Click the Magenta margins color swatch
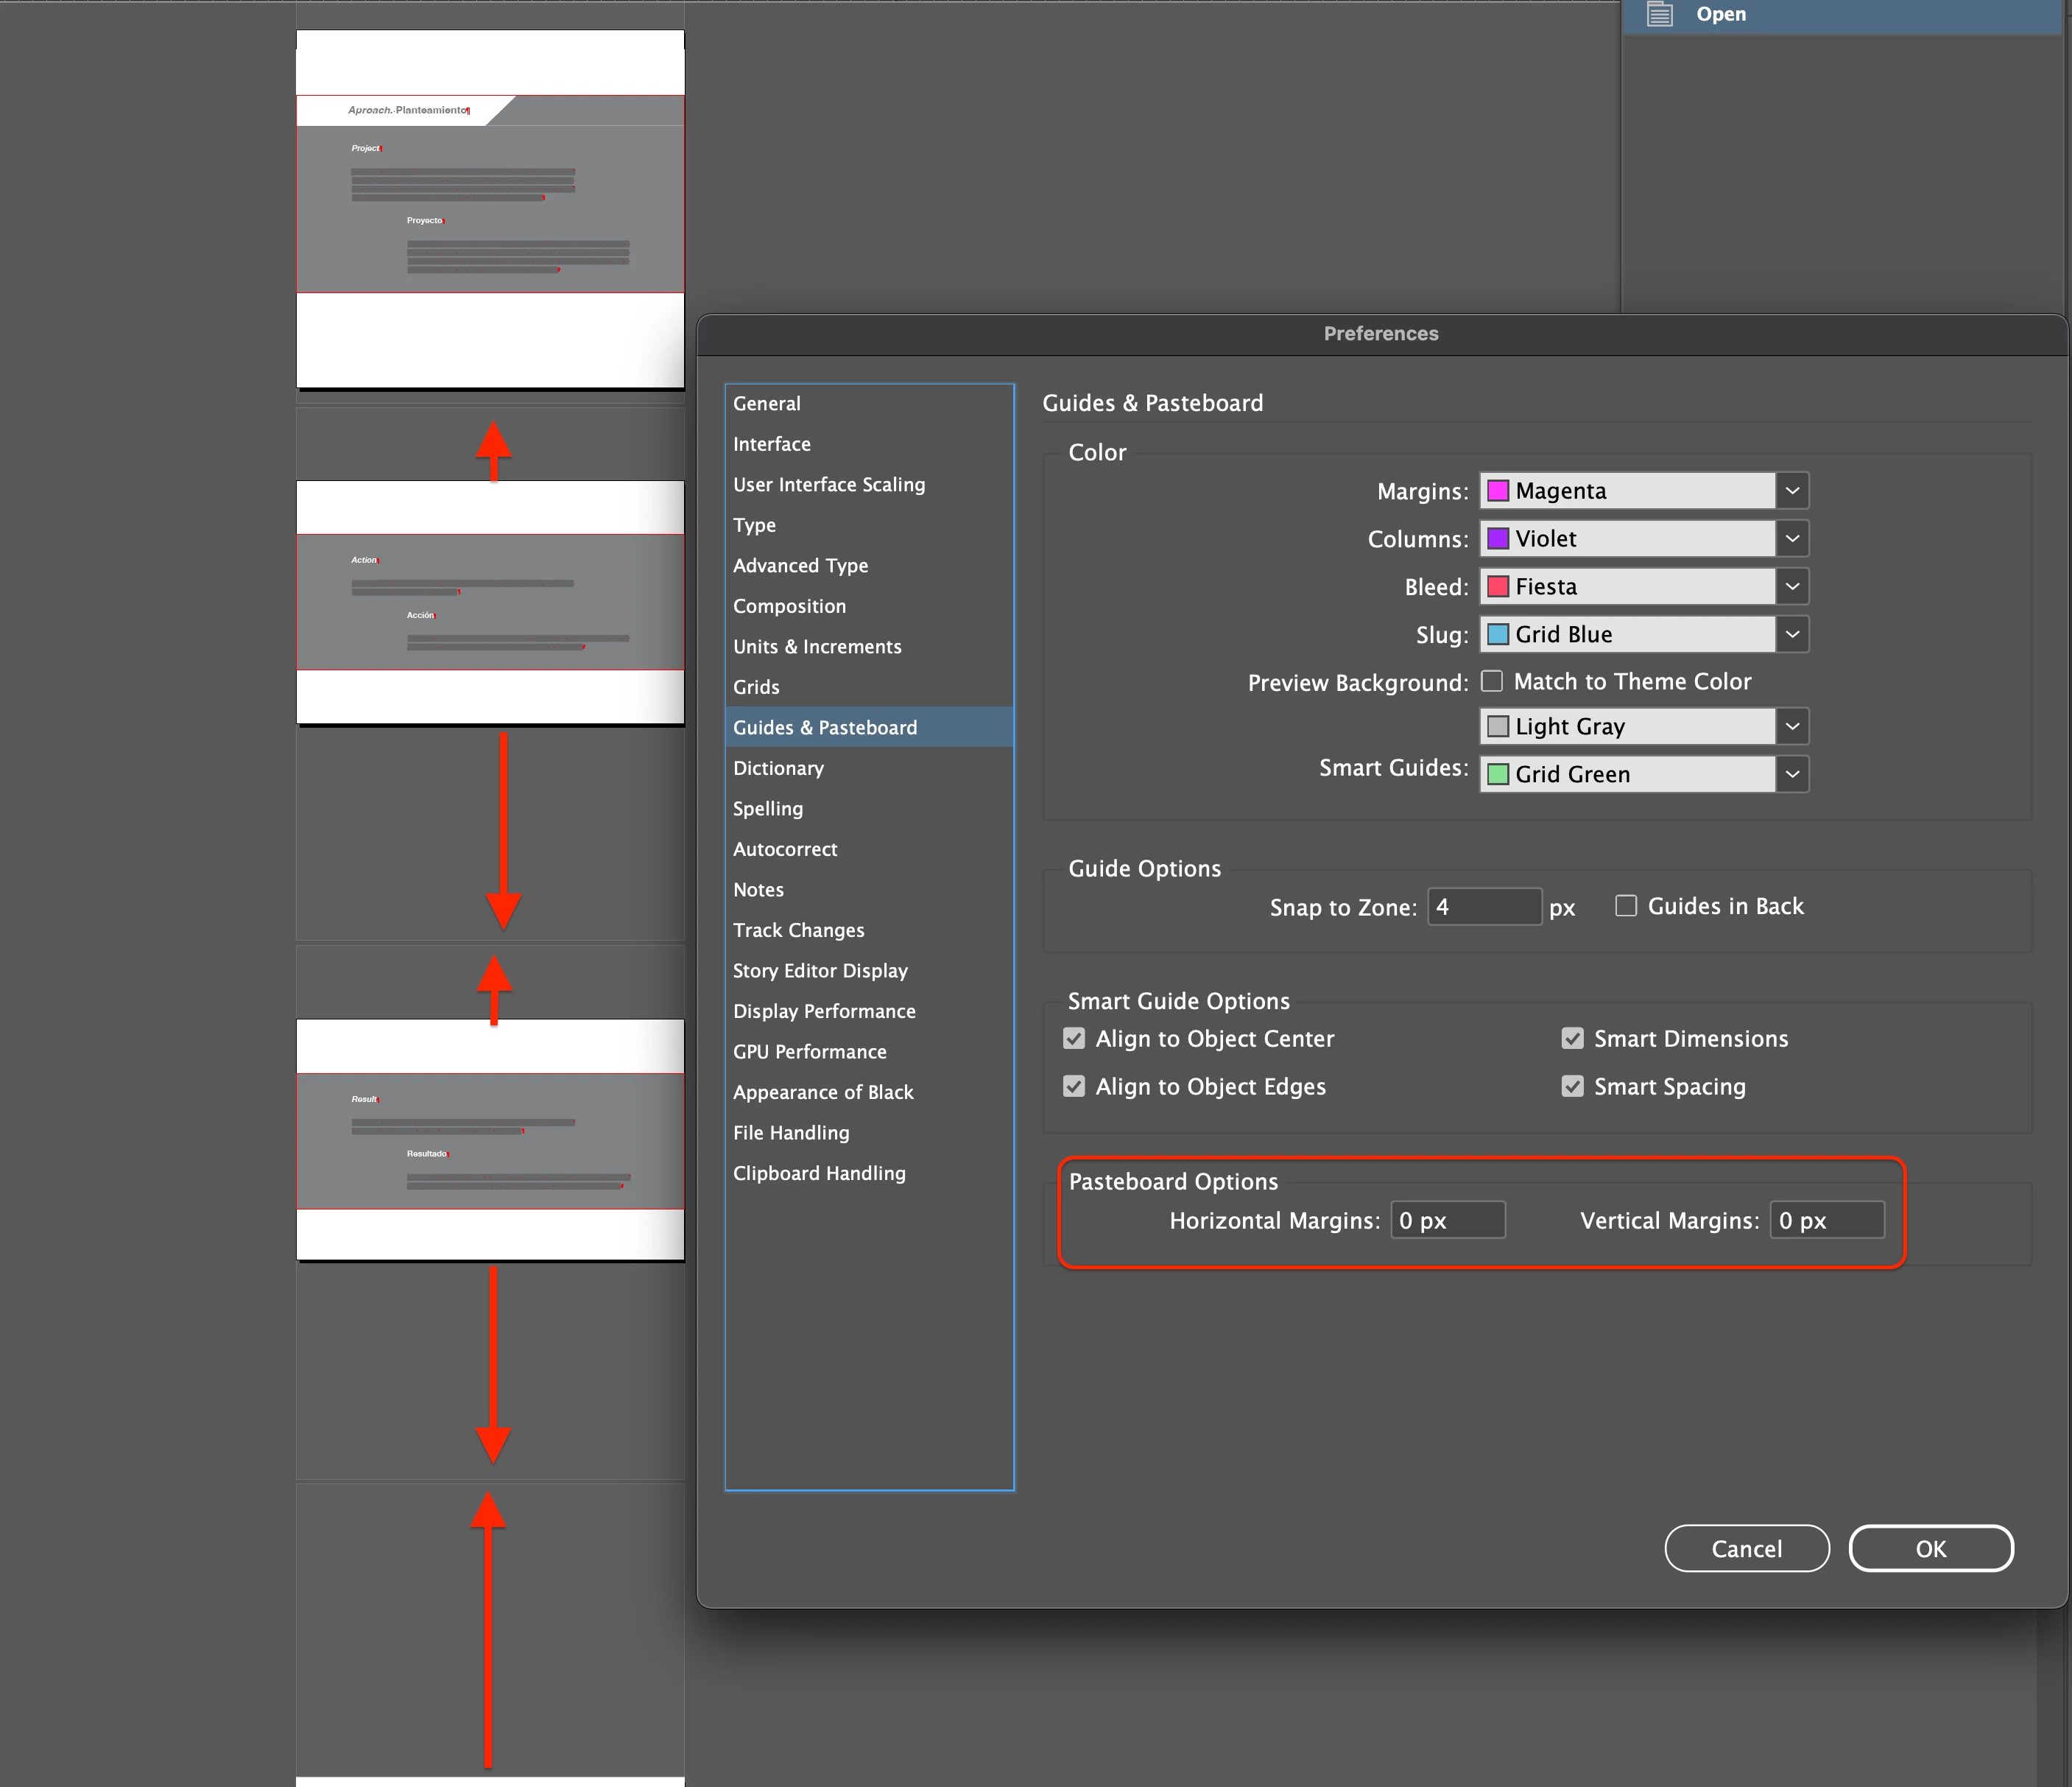The image size is (2072, 1787). pyautogui.click(x=1498, y=491)
